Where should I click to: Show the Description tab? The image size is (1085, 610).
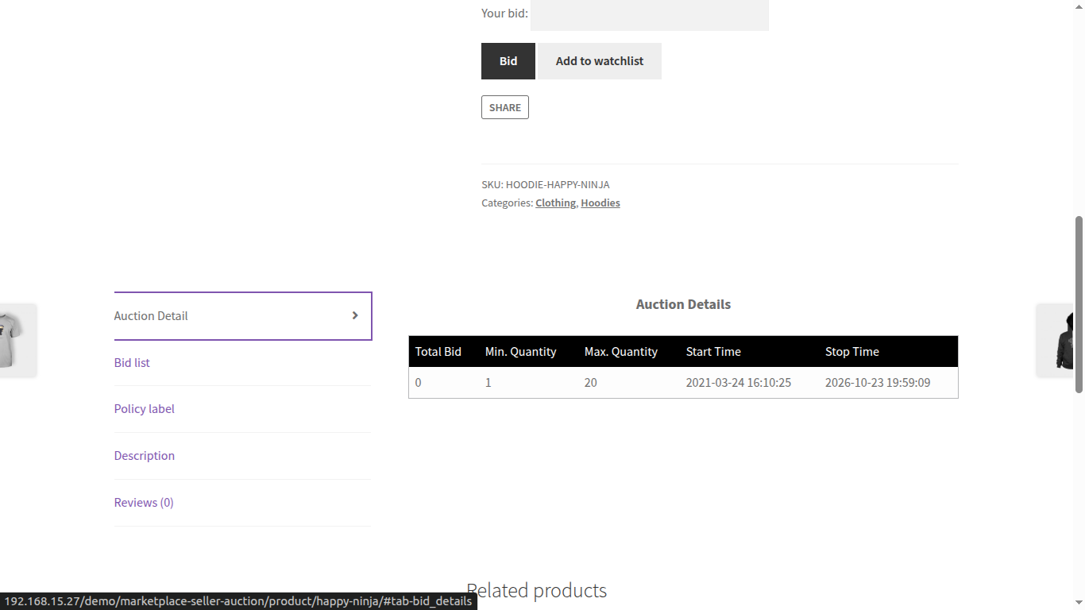click(145, 456)
